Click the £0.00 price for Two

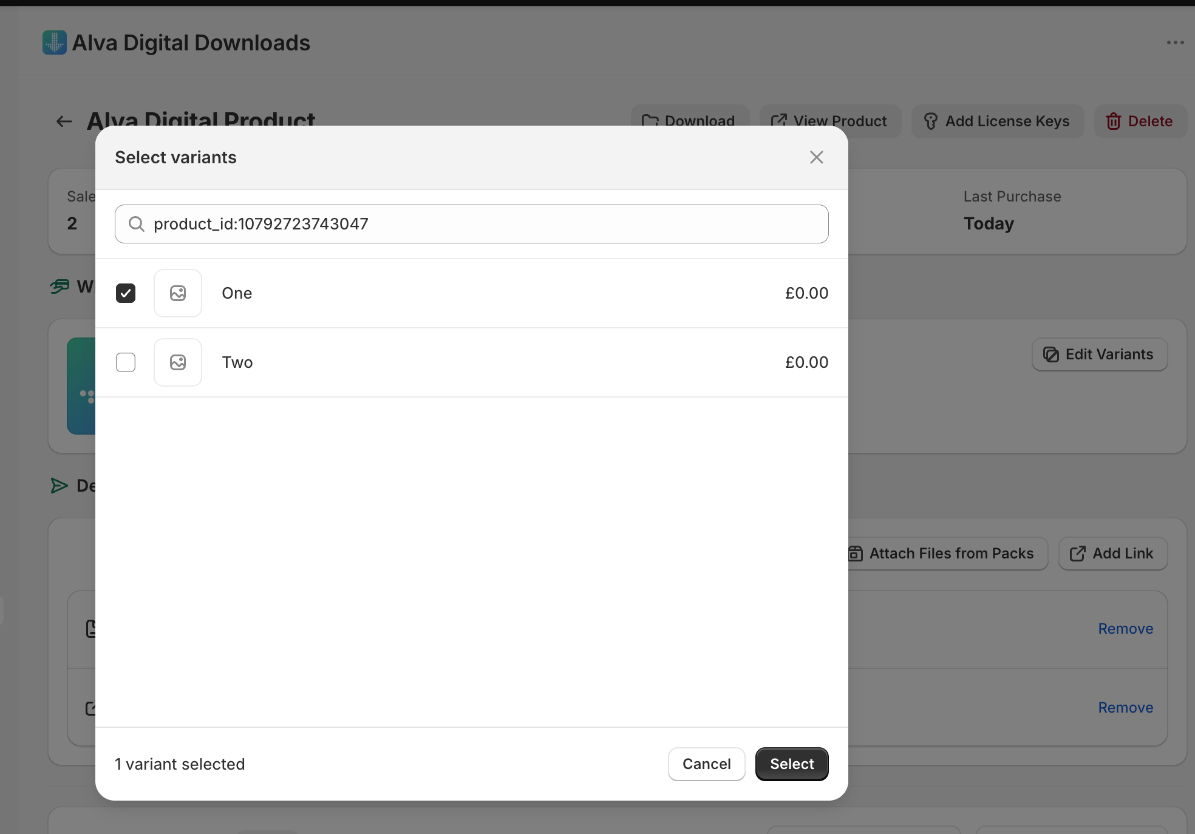[806, 362]
